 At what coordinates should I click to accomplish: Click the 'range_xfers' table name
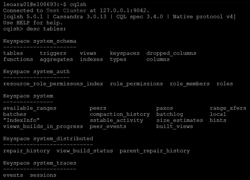point(228,108)
